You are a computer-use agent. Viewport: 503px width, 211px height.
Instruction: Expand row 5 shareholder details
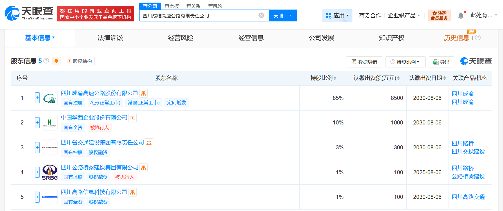37,197
